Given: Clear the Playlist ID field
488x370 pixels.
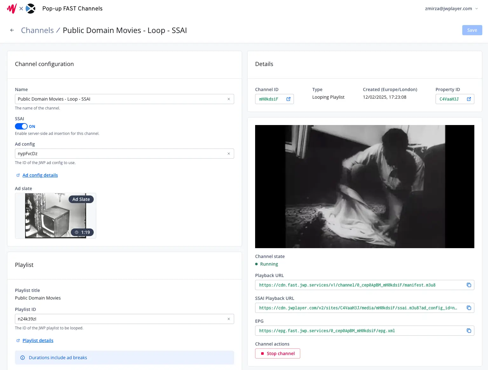Looking at the screenshot, I should click(229, 319).
